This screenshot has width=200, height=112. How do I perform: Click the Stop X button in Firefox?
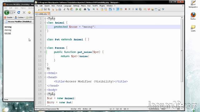pos(24,12)
